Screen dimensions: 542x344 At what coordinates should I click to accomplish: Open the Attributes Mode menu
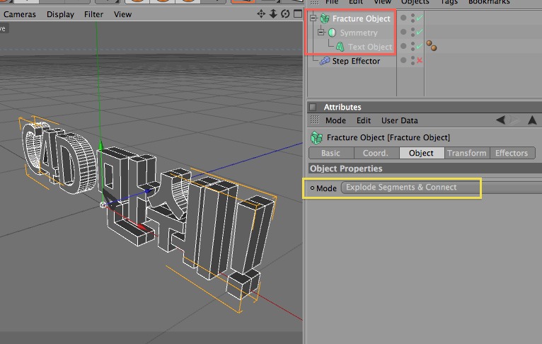click(335, 120)
